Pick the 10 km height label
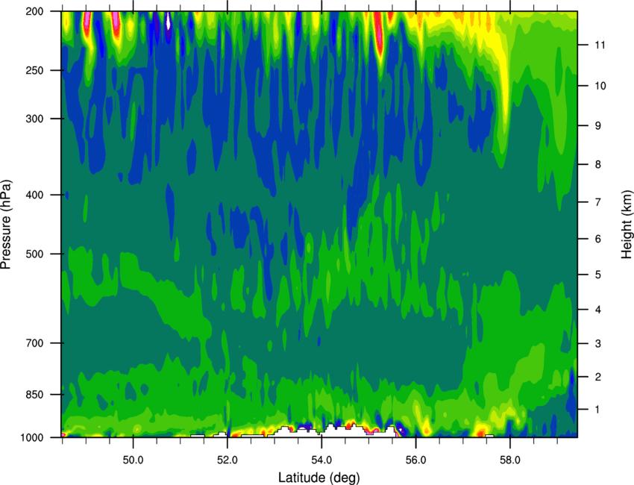634x485 pixels. (600, 86)
